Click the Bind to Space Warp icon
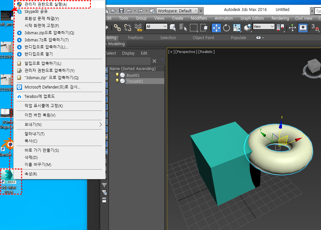The height and width of the screenshot is (230, 321). click(138, 27)
